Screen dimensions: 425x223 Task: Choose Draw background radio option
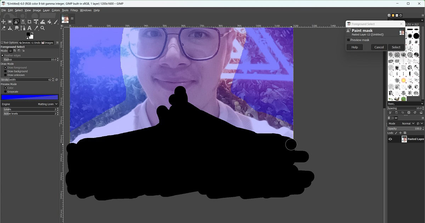5,71
